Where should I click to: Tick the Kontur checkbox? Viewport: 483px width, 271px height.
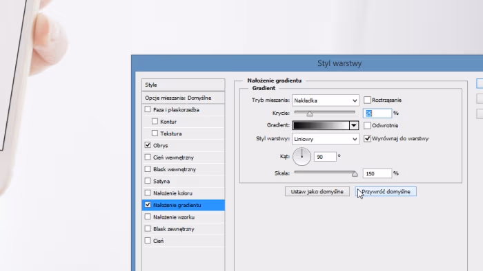155,121
